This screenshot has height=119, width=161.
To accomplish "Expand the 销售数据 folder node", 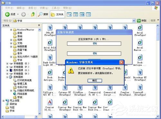I will (x=11, y=47).
